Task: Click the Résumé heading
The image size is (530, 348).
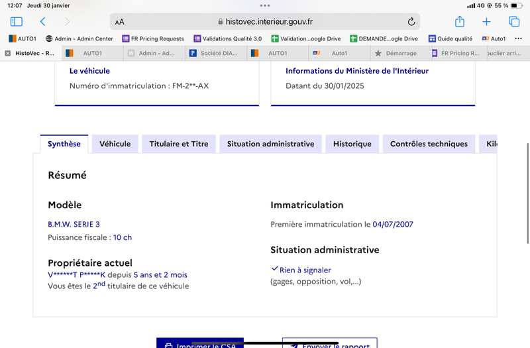Action: (68, 175)
